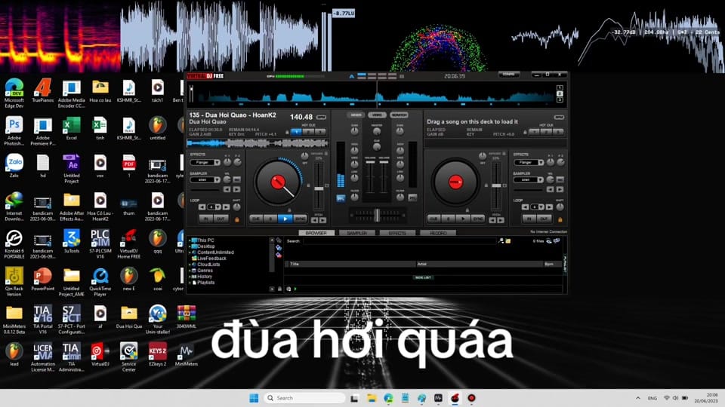The width and height of the screenshot is (725, 407).
Task: Nudge left deck pitch down arrow
Action: pos(315,220)
